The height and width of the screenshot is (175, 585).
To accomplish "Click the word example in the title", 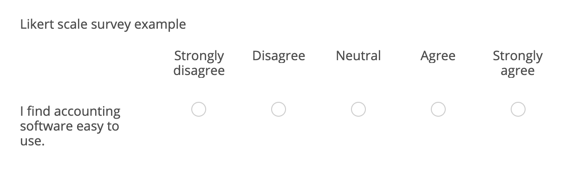I will tap(160, 25).
